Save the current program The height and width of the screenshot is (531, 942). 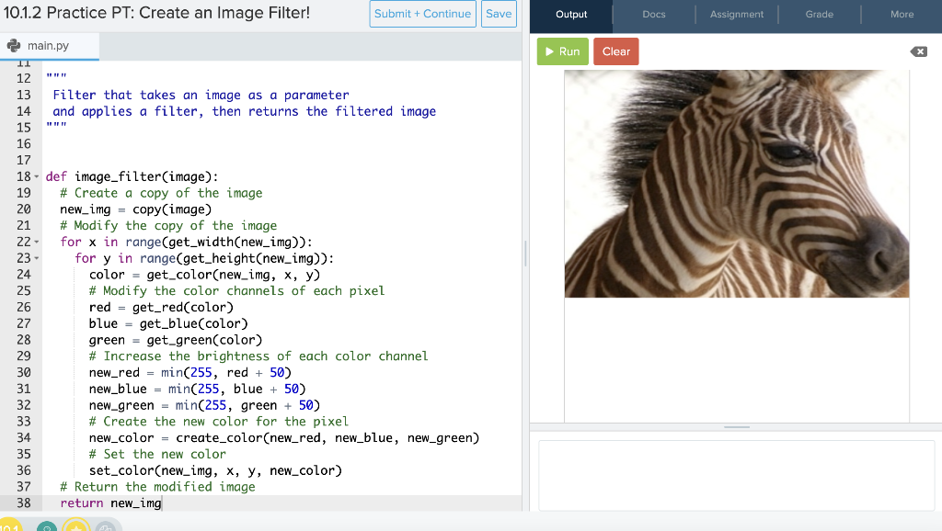tap(498, 14)
